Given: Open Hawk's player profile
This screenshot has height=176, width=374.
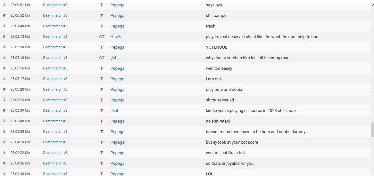Looking at the screenshot, I should coord(115,37).
